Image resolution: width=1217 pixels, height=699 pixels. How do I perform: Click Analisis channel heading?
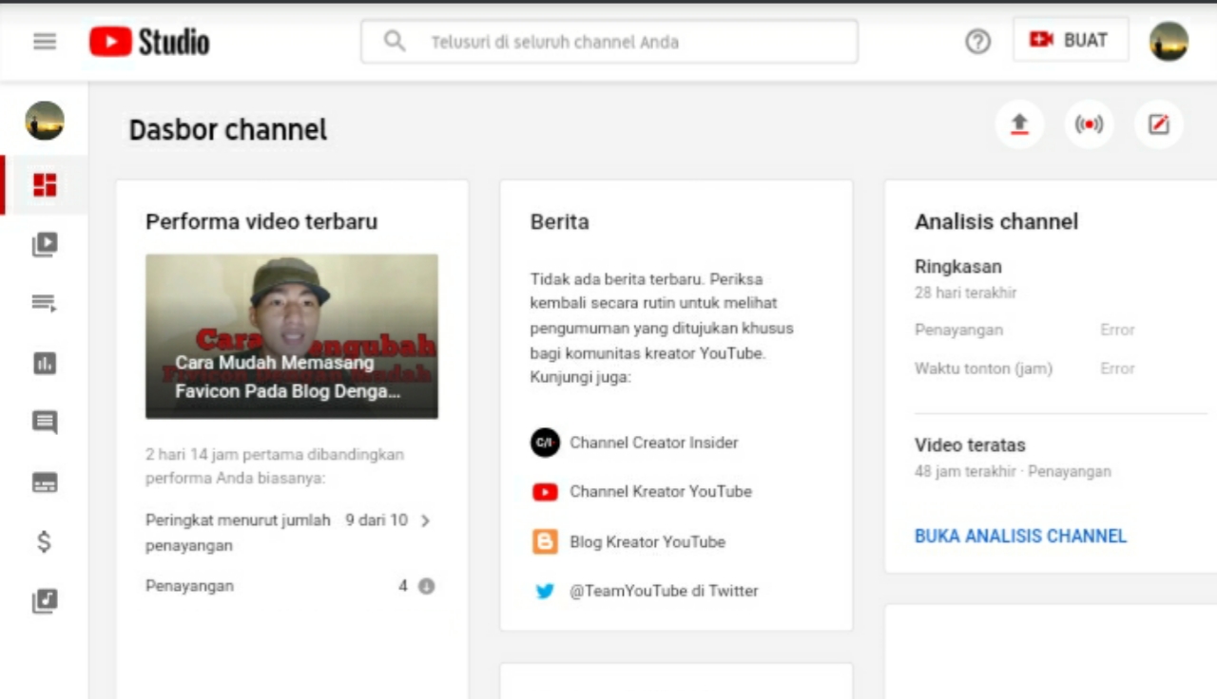pyautogui.click(x=996, y=222)
